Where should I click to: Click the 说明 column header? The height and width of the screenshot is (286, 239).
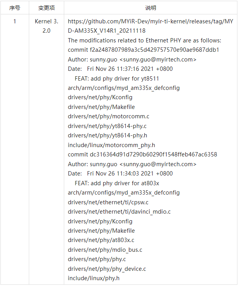click(151, 8)
